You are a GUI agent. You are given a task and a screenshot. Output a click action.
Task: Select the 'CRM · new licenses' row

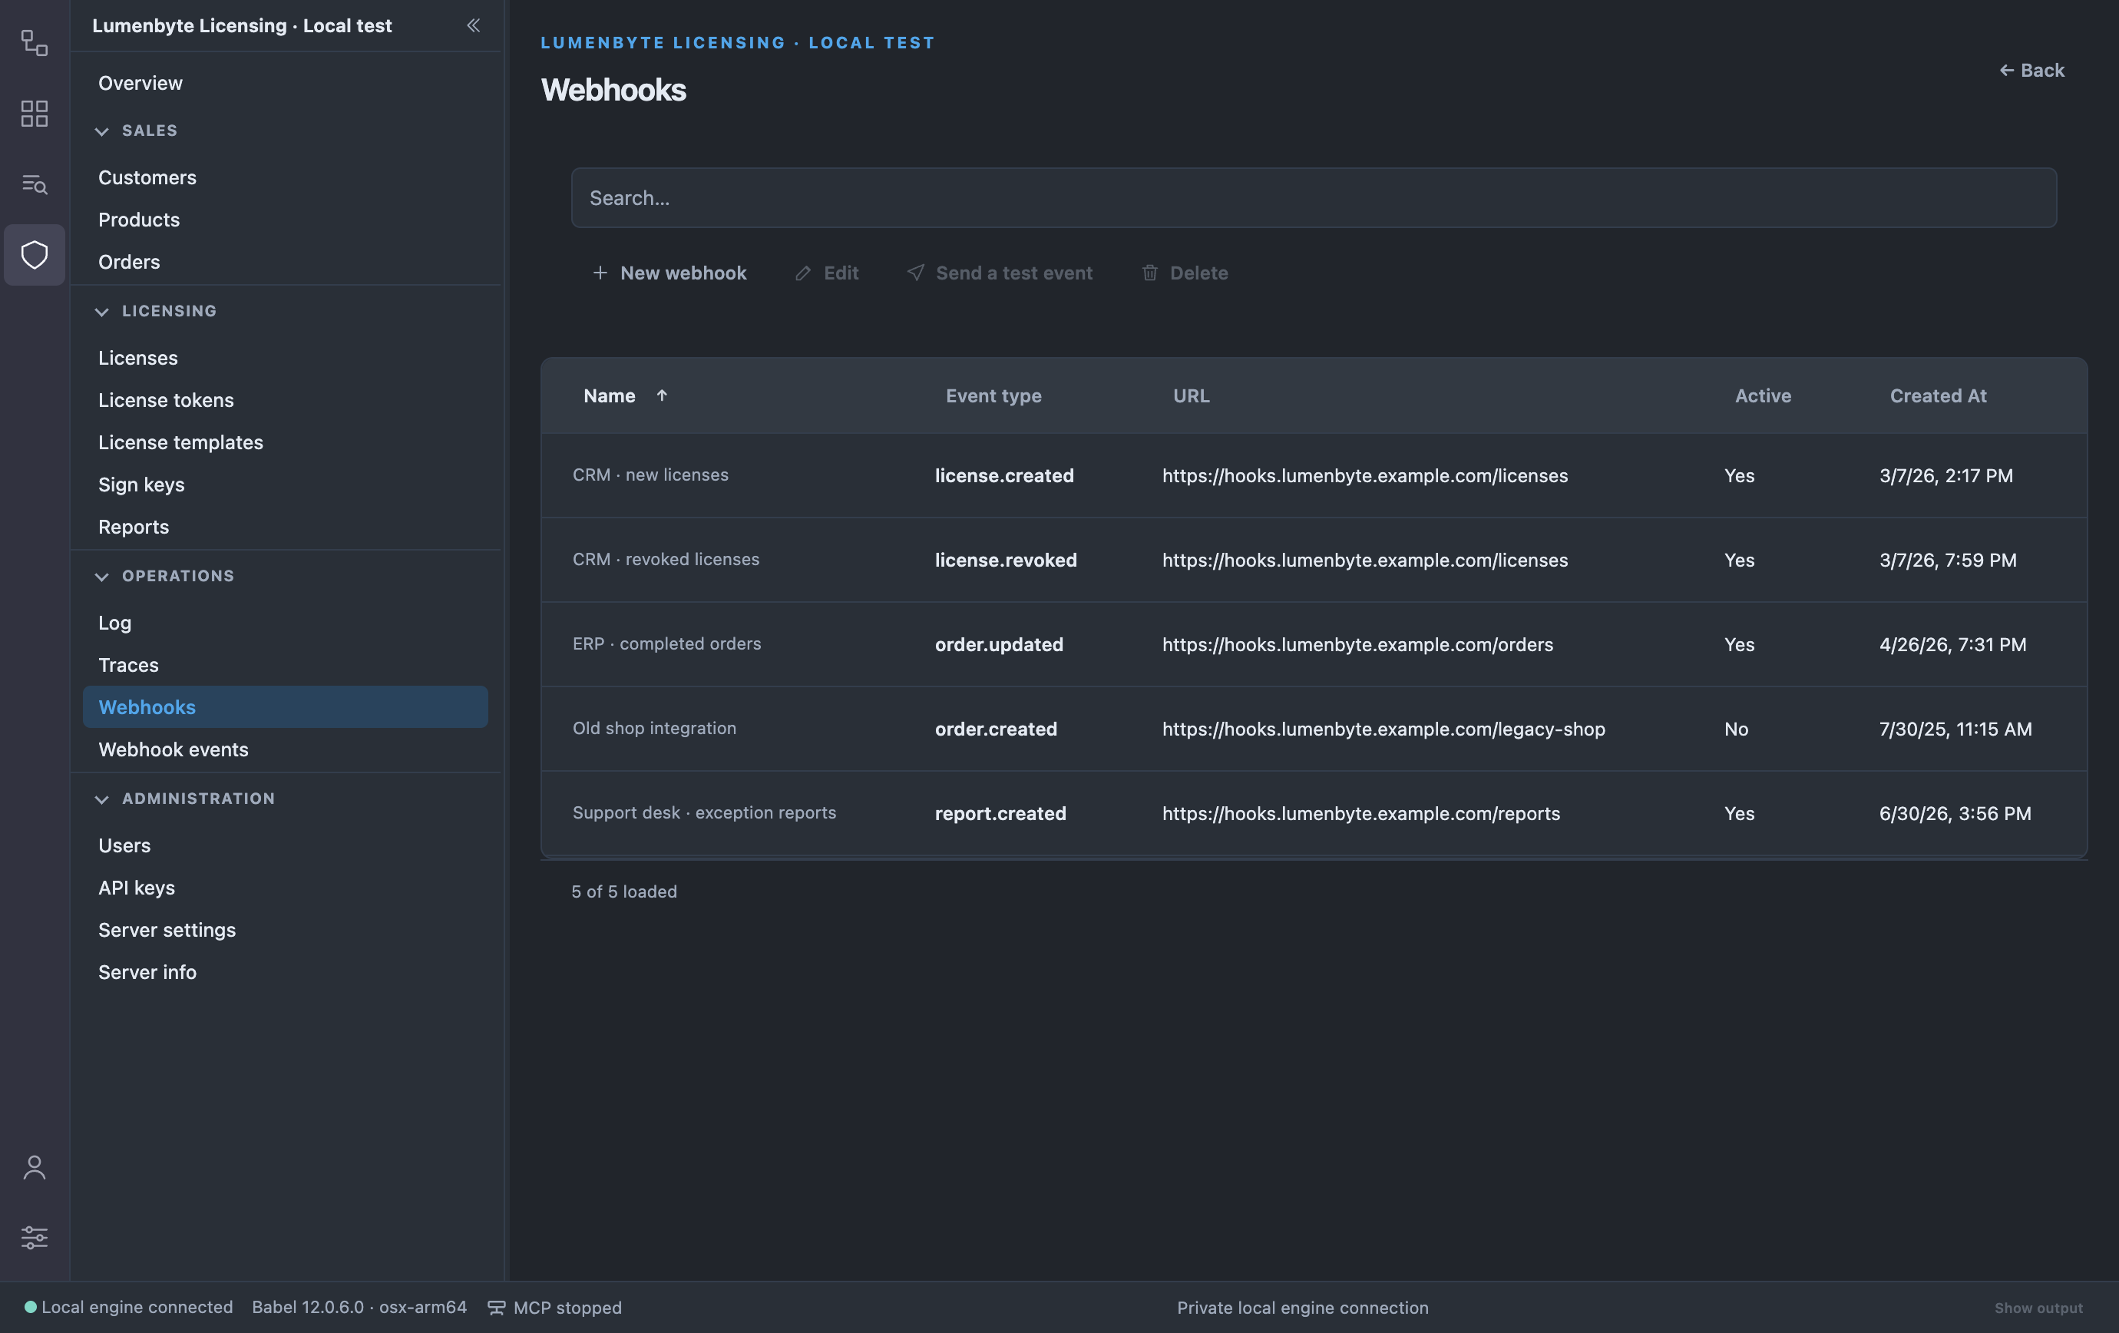[1314, 475]
